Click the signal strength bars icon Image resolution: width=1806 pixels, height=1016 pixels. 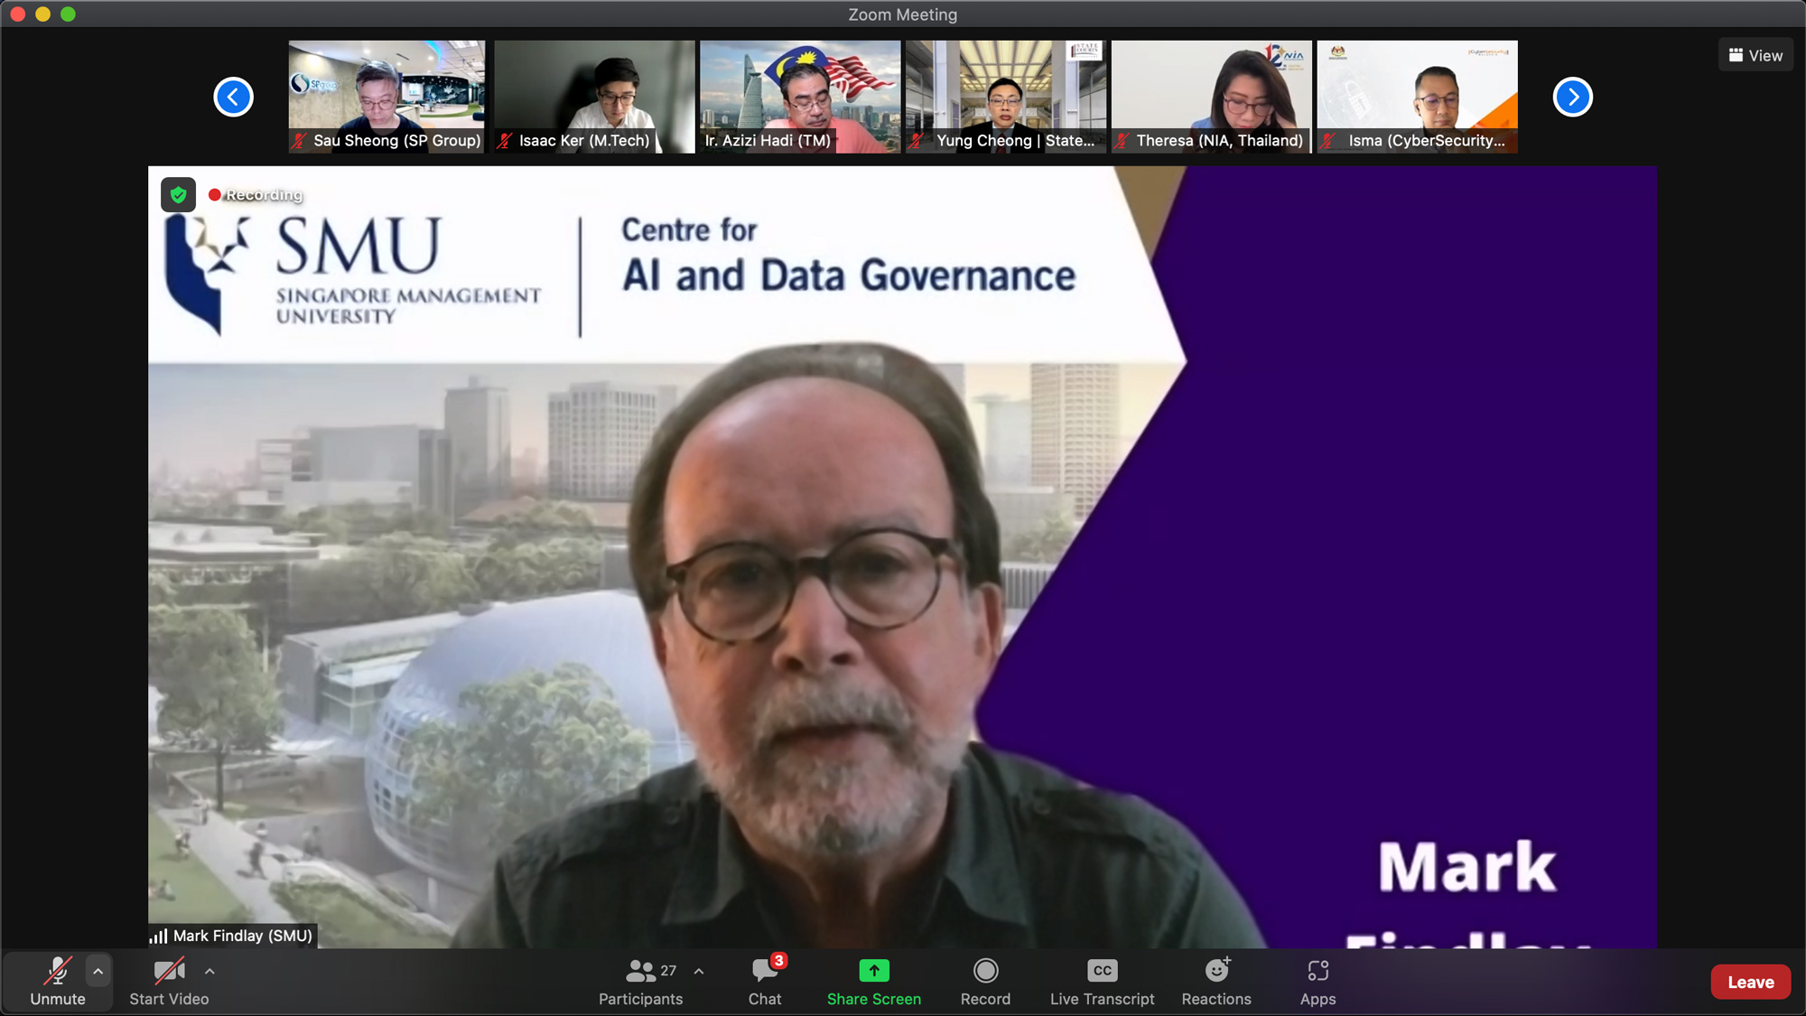pos(158,937)
